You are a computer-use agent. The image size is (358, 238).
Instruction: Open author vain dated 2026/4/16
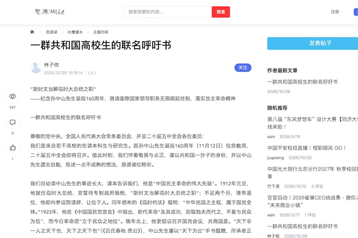coord(271,137)
